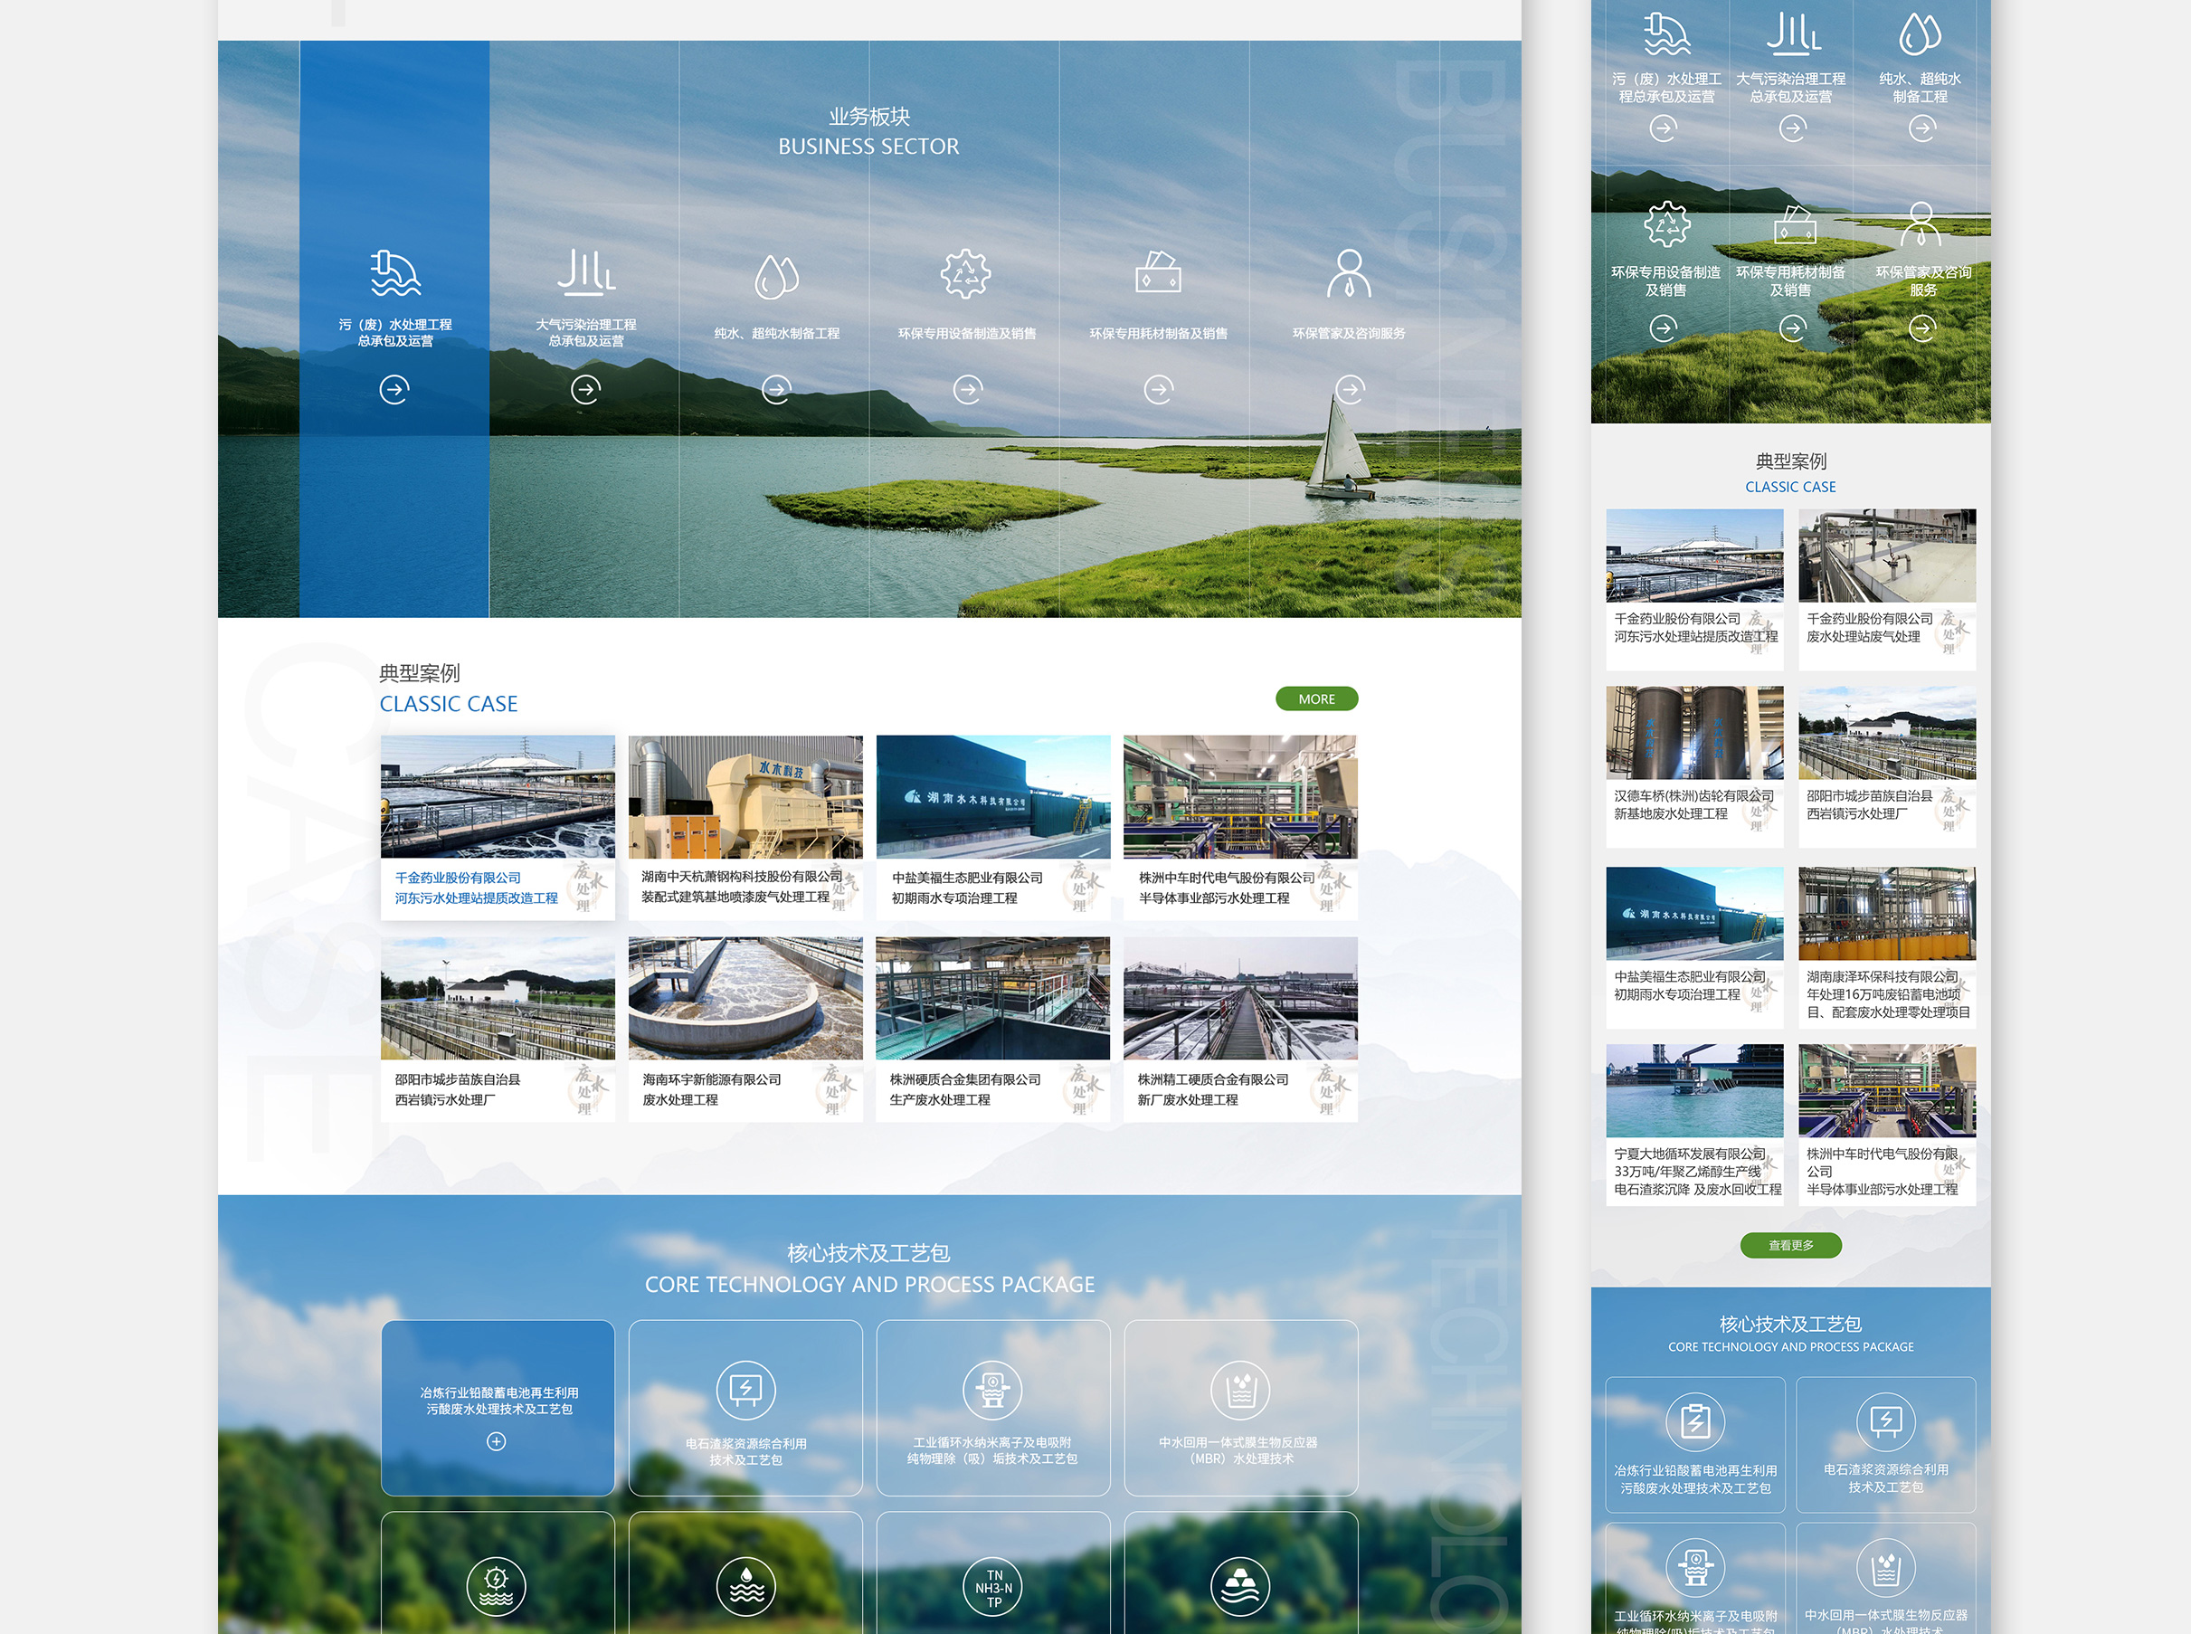Click mobile 汉德车桥 wastewater case thumbnail
The image size is (2191, 1634).
coord(1693,733)
